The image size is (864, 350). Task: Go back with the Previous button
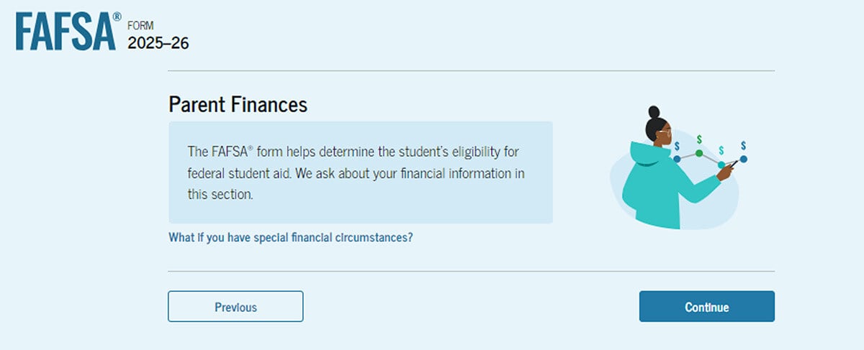coord(235,307)
